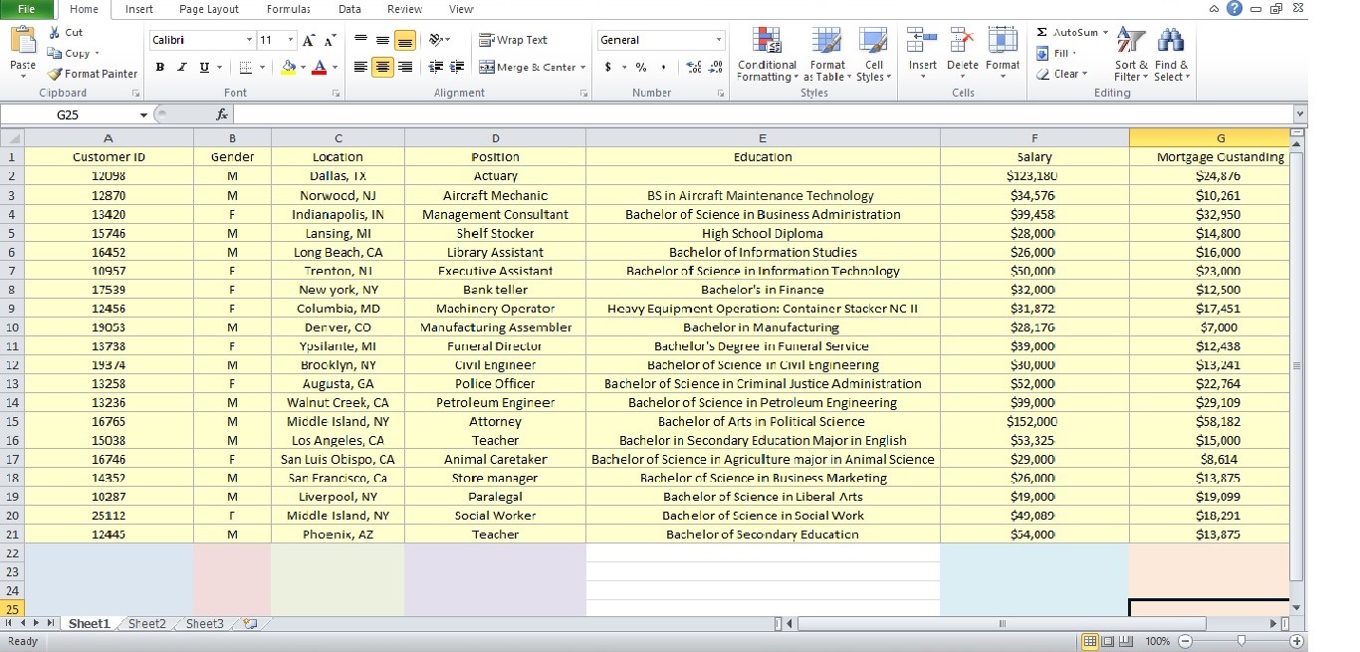Click the Increase Decimal icon
1360x652 pixels.
point(694,67)
